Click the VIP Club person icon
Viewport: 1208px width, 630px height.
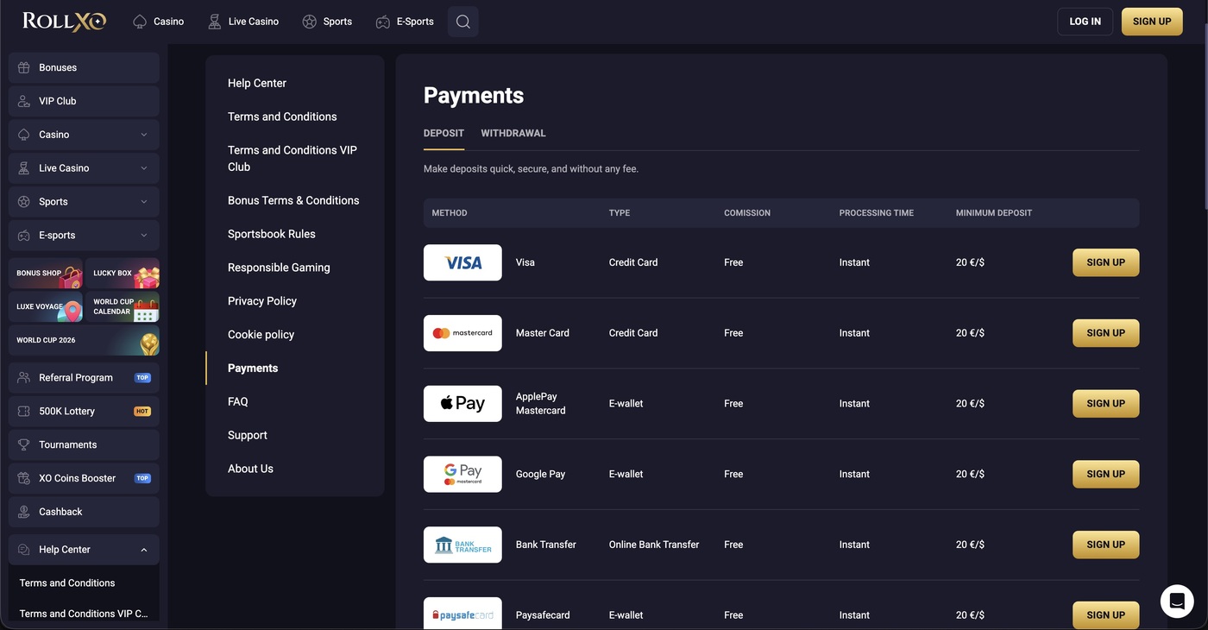tap(24, 101)
